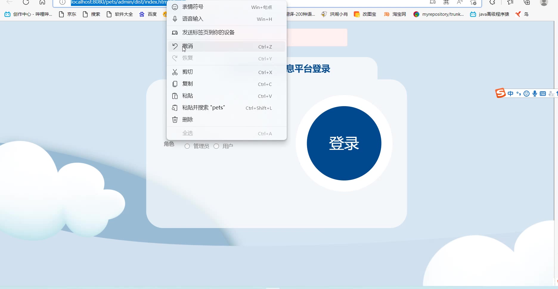Image resolution: width=558 pixels, height=289 pixels.
Task: Click the trash icon for 删除
Action: pos(175,120)
